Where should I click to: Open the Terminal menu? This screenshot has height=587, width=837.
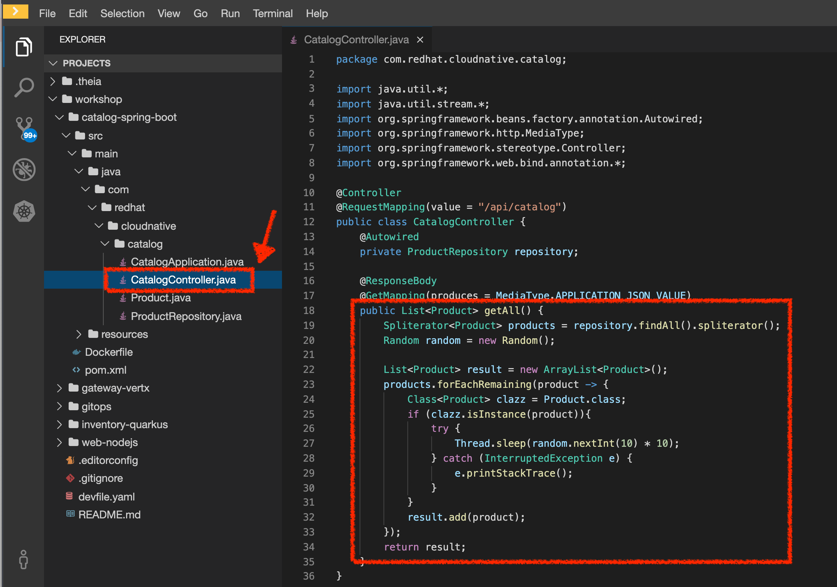[273, 13]
